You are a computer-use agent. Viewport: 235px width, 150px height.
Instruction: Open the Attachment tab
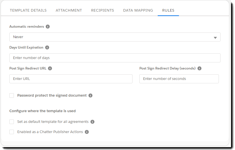69,10
